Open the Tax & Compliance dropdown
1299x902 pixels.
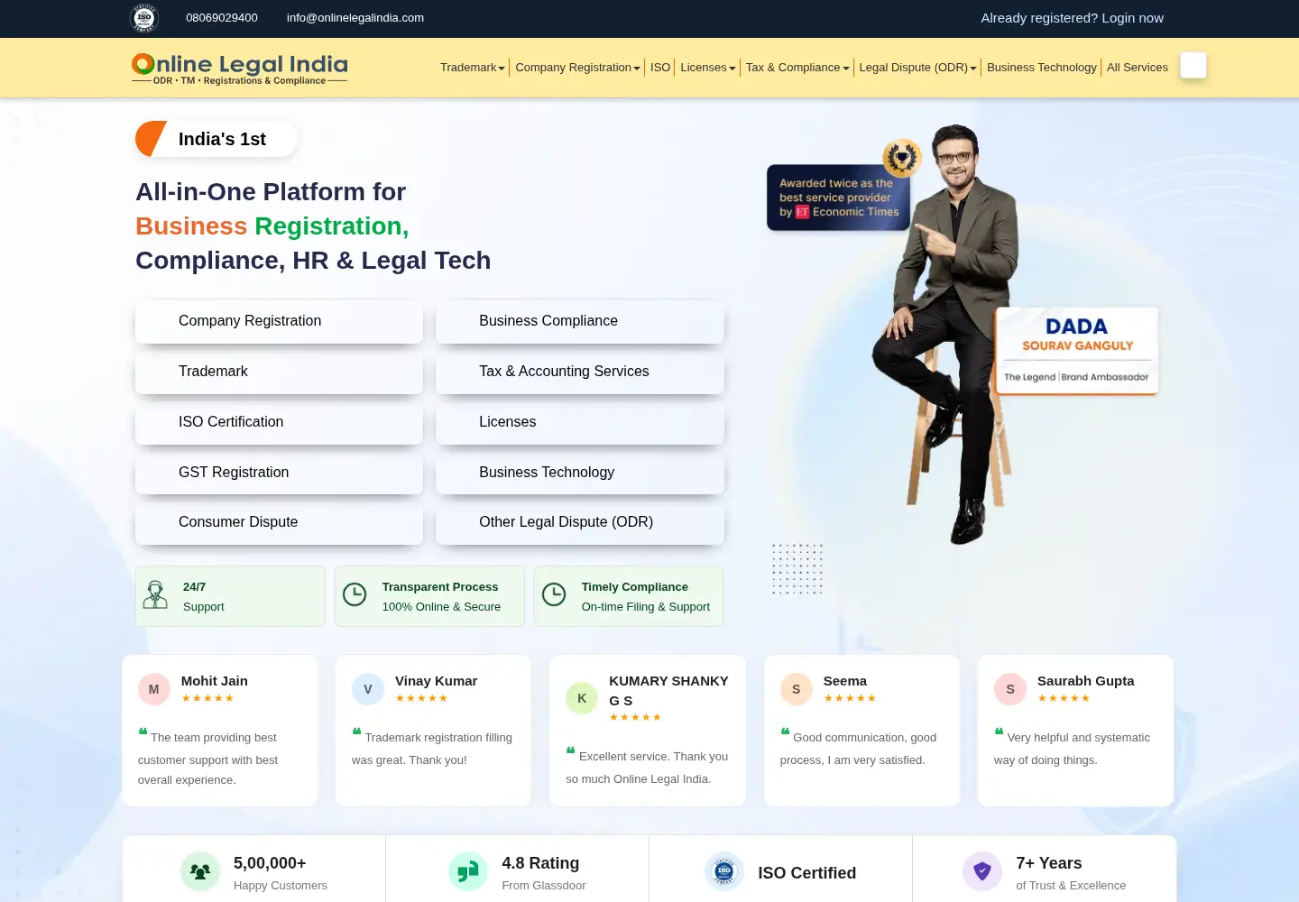coord(797,68)
